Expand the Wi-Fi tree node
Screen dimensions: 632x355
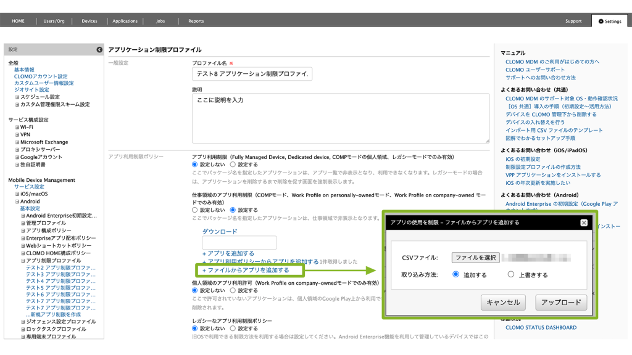coord(17,127)
